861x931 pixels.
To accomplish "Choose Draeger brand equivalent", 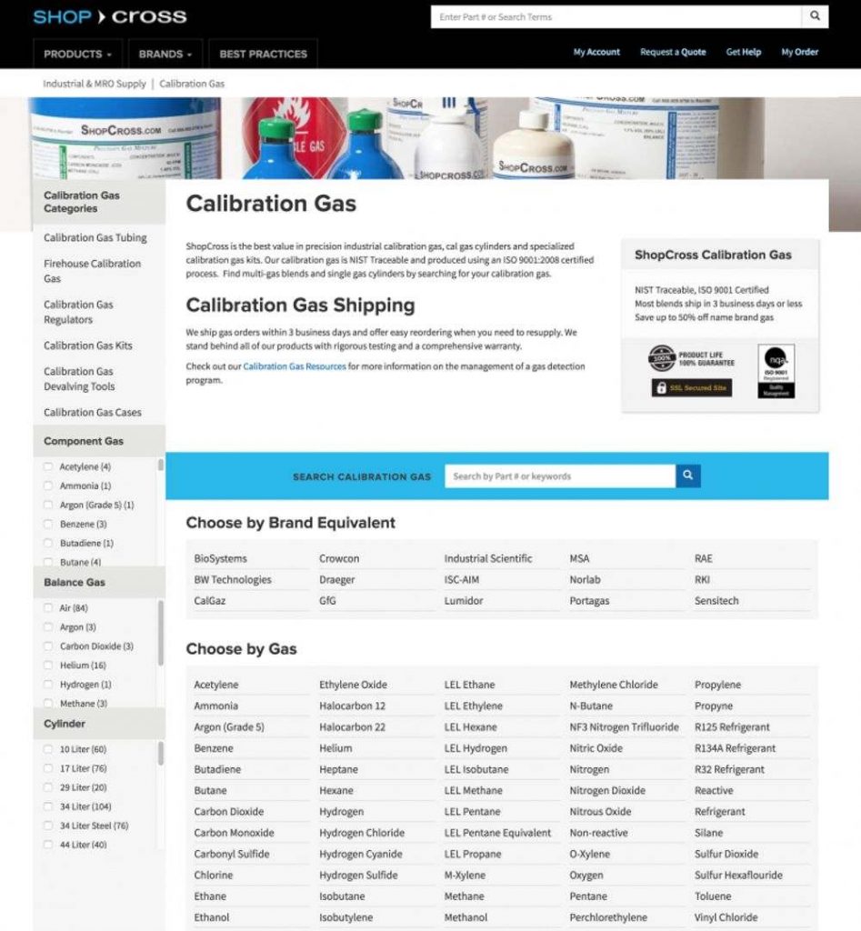I will click(336, 579).
